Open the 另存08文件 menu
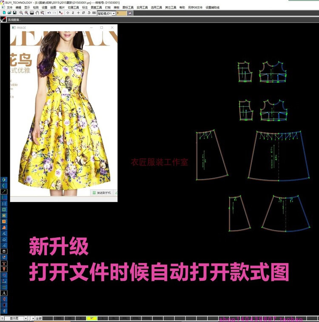This screenshot has width=319, height=322. click(x=195, y=7)
